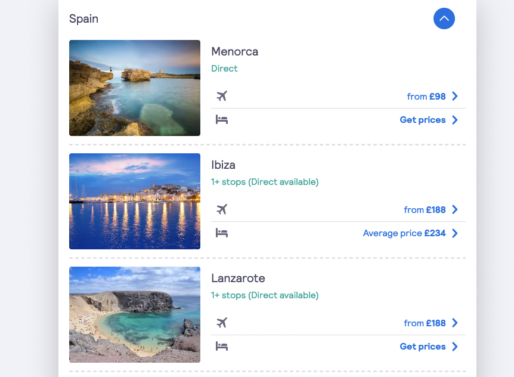Click the bed icon for Lanzarote
The image size is (514, 377).
(x=222, y=347)
